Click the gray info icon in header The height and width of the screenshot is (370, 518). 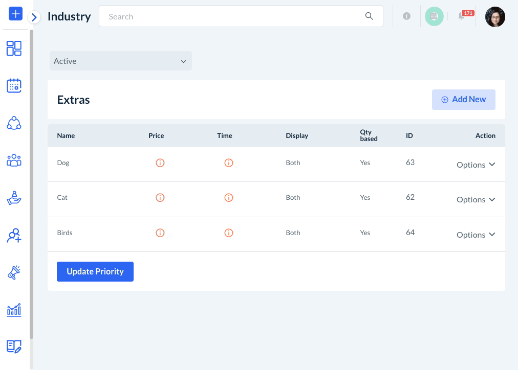point(406,16)
